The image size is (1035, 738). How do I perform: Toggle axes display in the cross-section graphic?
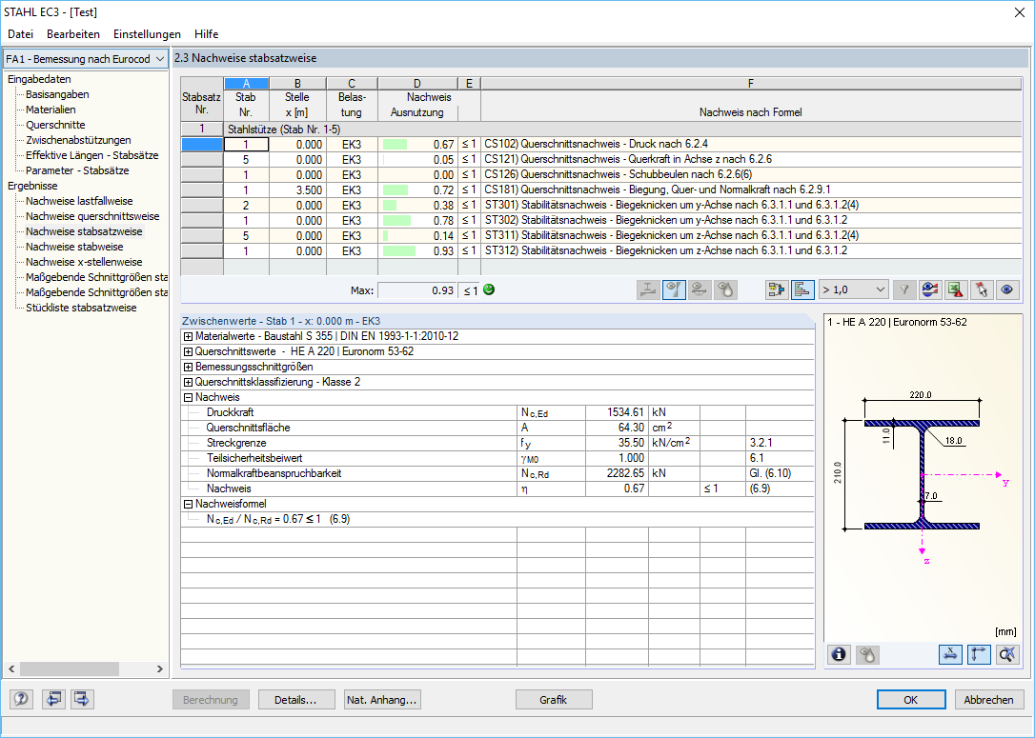point(979,654)
